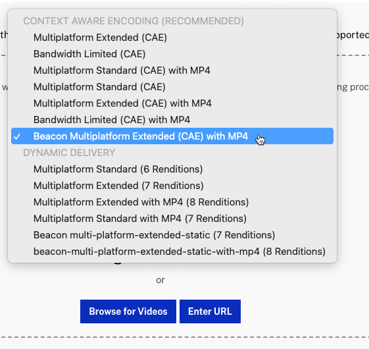Select Bandwidth Limited (CAE) with MP4
Screen dimensions: 369x349
point(172,120)
